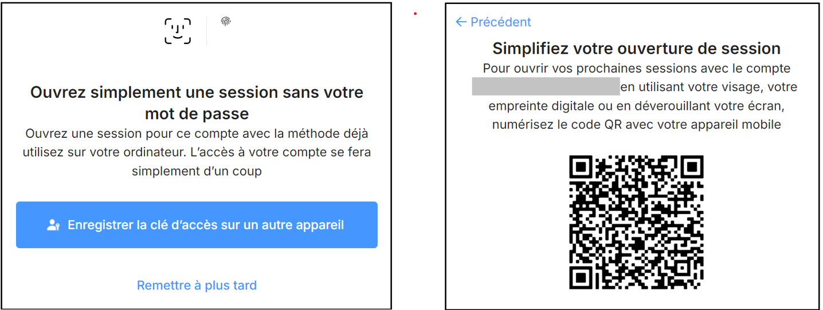The height and width of the screenshot is (310, 823).
Task: Click the grayed-out account name box
Action: [x=546, y=87]
